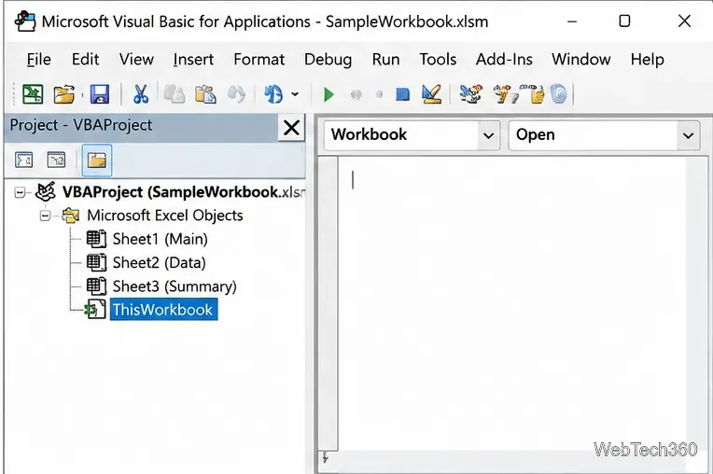Open the Help menu

point(647,60)
